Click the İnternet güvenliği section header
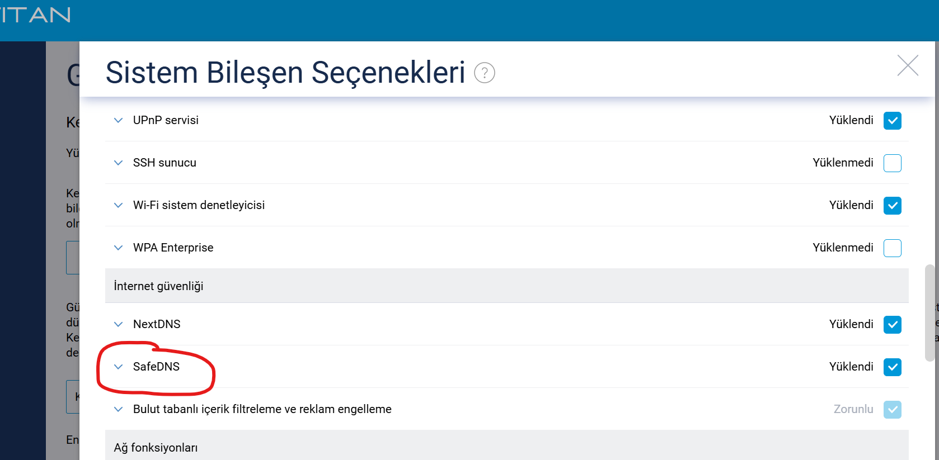Image resolution: width=939 pixels, height=460 pixels. 507,286
